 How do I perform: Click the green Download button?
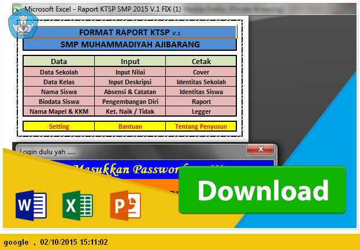[x=262, y=190]
